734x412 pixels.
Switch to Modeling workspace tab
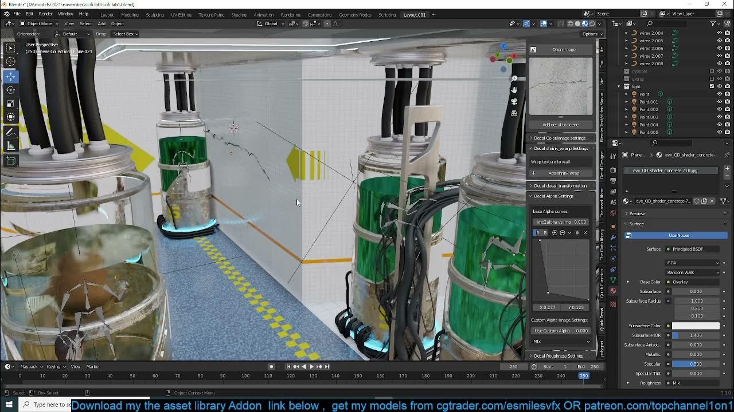[x=130, y=14]
